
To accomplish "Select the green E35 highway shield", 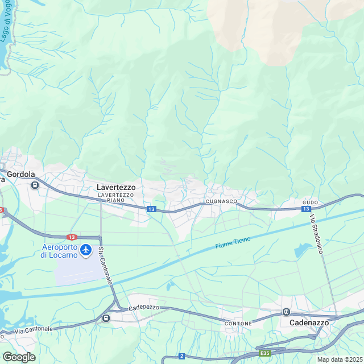I will [x=265, y=353].
